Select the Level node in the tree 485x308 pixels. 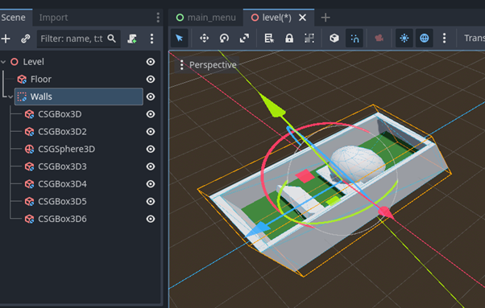[33, 62]
